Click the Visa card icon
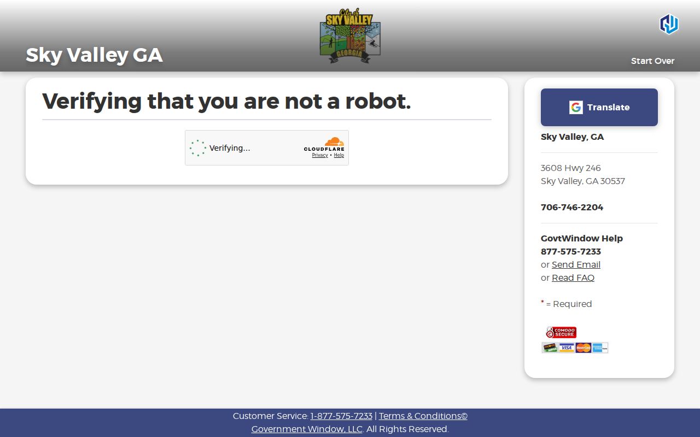Viewport: 700px width, 437px height. coord(567,348)
